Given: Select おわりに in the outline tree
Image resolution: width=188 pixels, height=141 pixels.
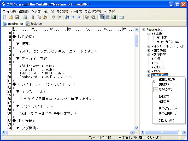Looking at the screenshot, I should (x=158, y=67).
